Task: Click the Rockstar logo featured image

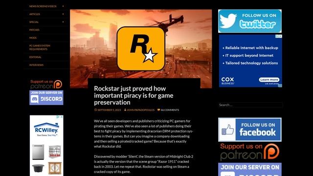Action: [x=141, y=49]
